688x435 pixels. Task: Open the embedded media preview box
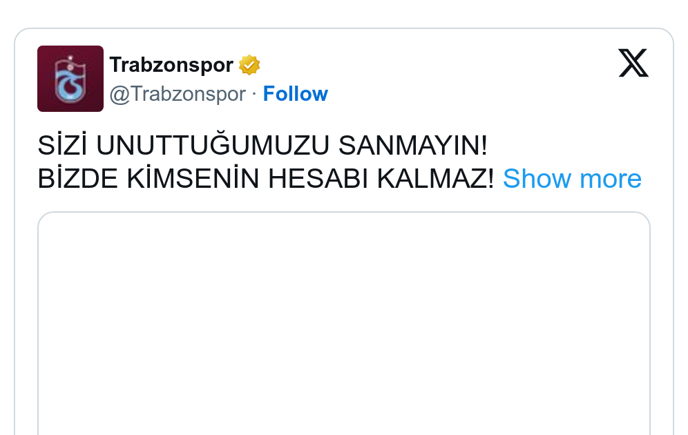click(x=343, y=324)
